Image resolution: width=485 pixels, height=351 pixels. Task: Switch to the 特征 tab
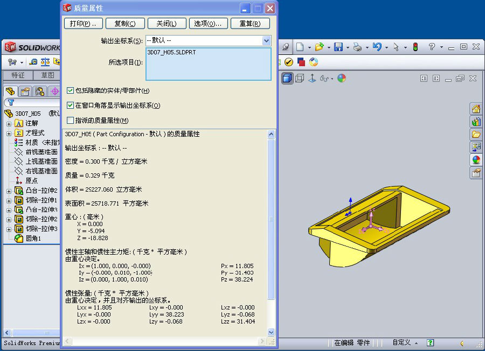(x=18, y=75)
